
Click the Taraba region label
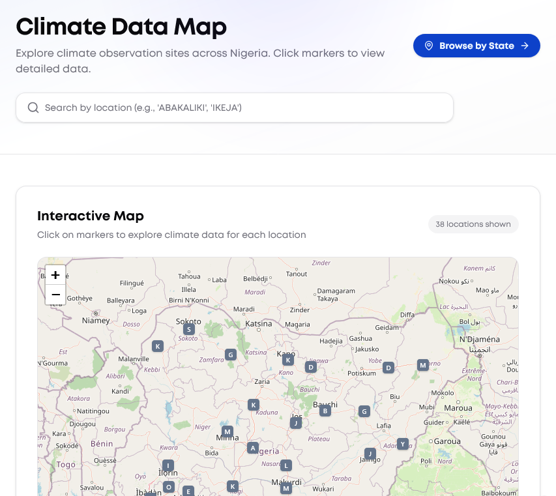click(342, 478)
